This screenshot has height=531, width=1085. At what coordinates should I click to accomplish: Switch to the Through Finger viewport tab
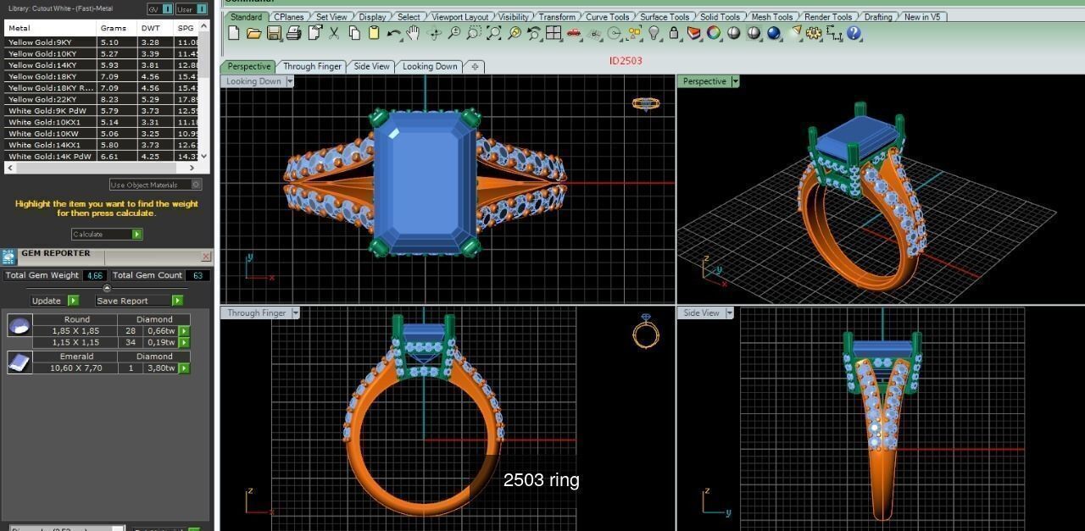(x=312, y=66)
